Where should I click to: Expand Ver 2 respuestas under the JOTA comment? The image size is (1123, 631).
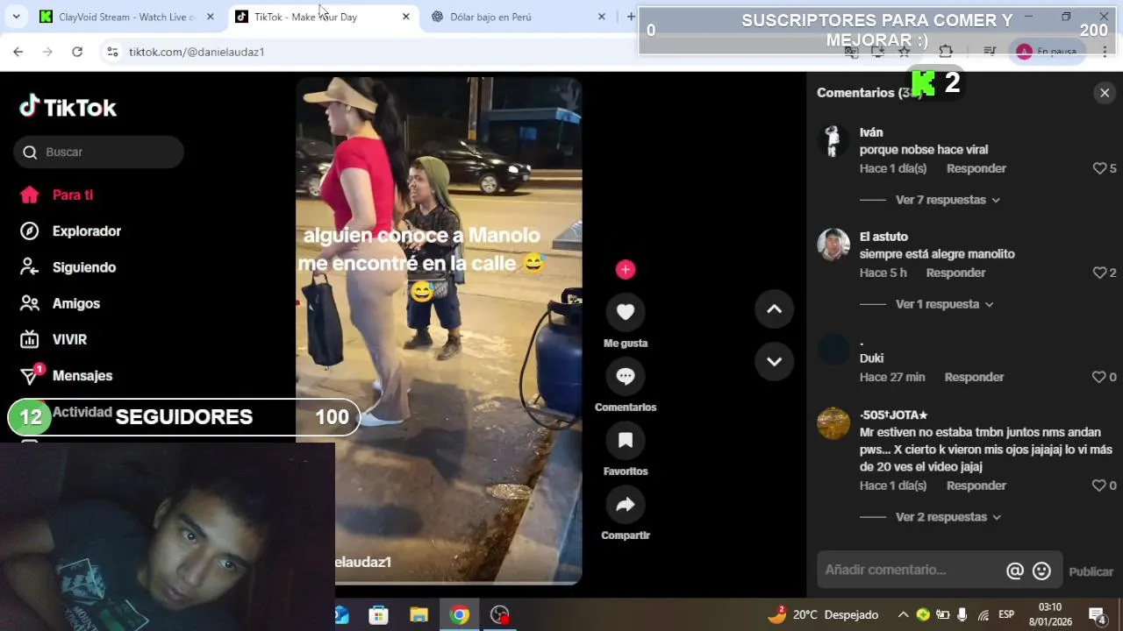click(948, 517)
